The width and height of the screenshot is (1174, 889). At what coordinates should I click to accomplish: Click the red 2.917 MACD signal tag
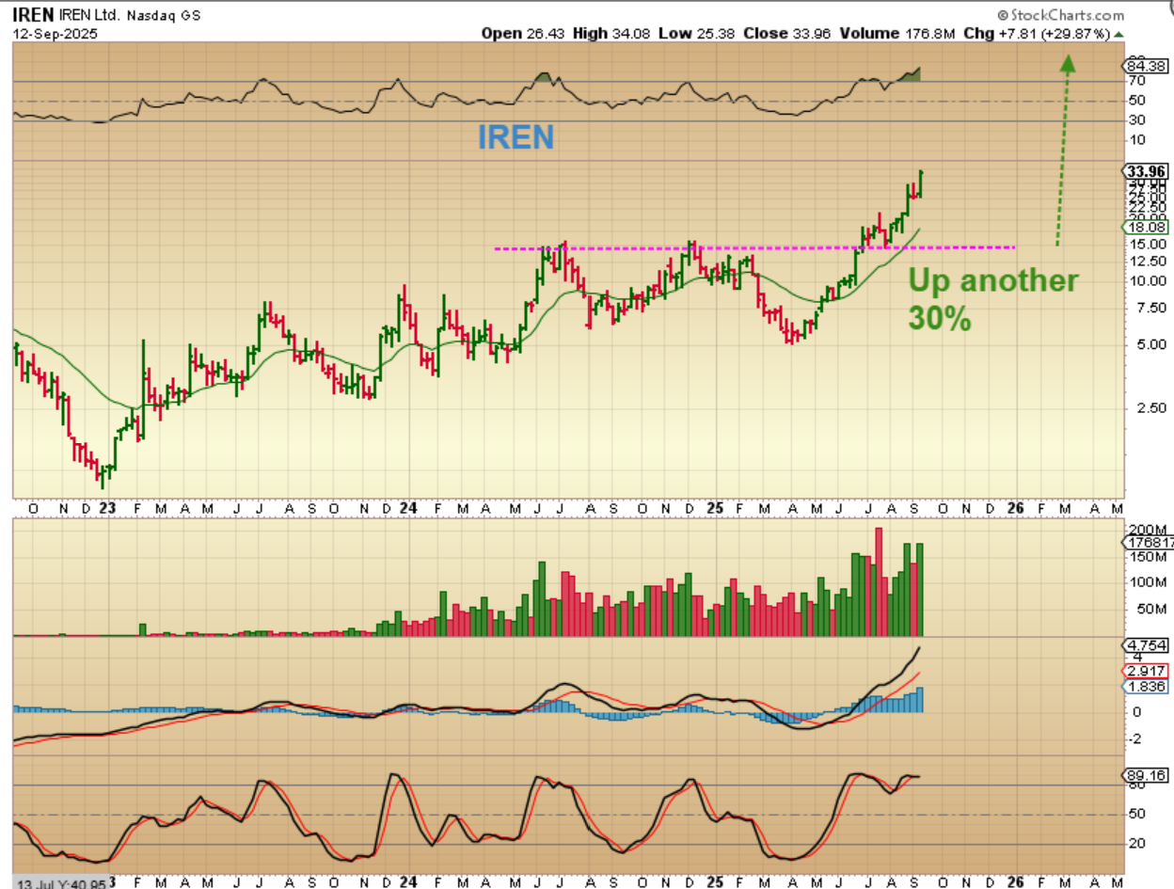point(1146,671)
